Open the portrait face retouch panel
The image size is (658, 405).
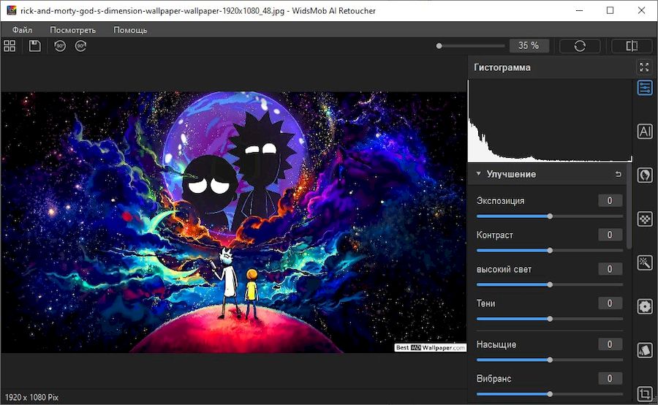pyautogui.click(x=645, y=175)
